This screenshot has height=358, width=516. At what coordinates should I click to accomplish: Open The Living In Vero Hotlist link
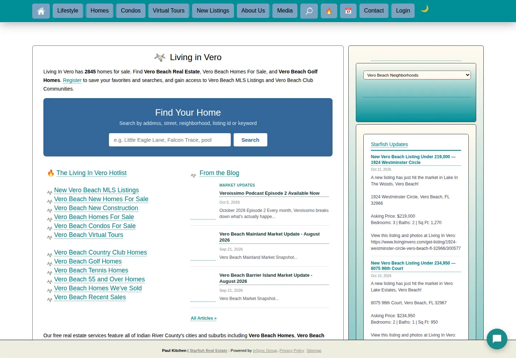[x=91, y=173]
